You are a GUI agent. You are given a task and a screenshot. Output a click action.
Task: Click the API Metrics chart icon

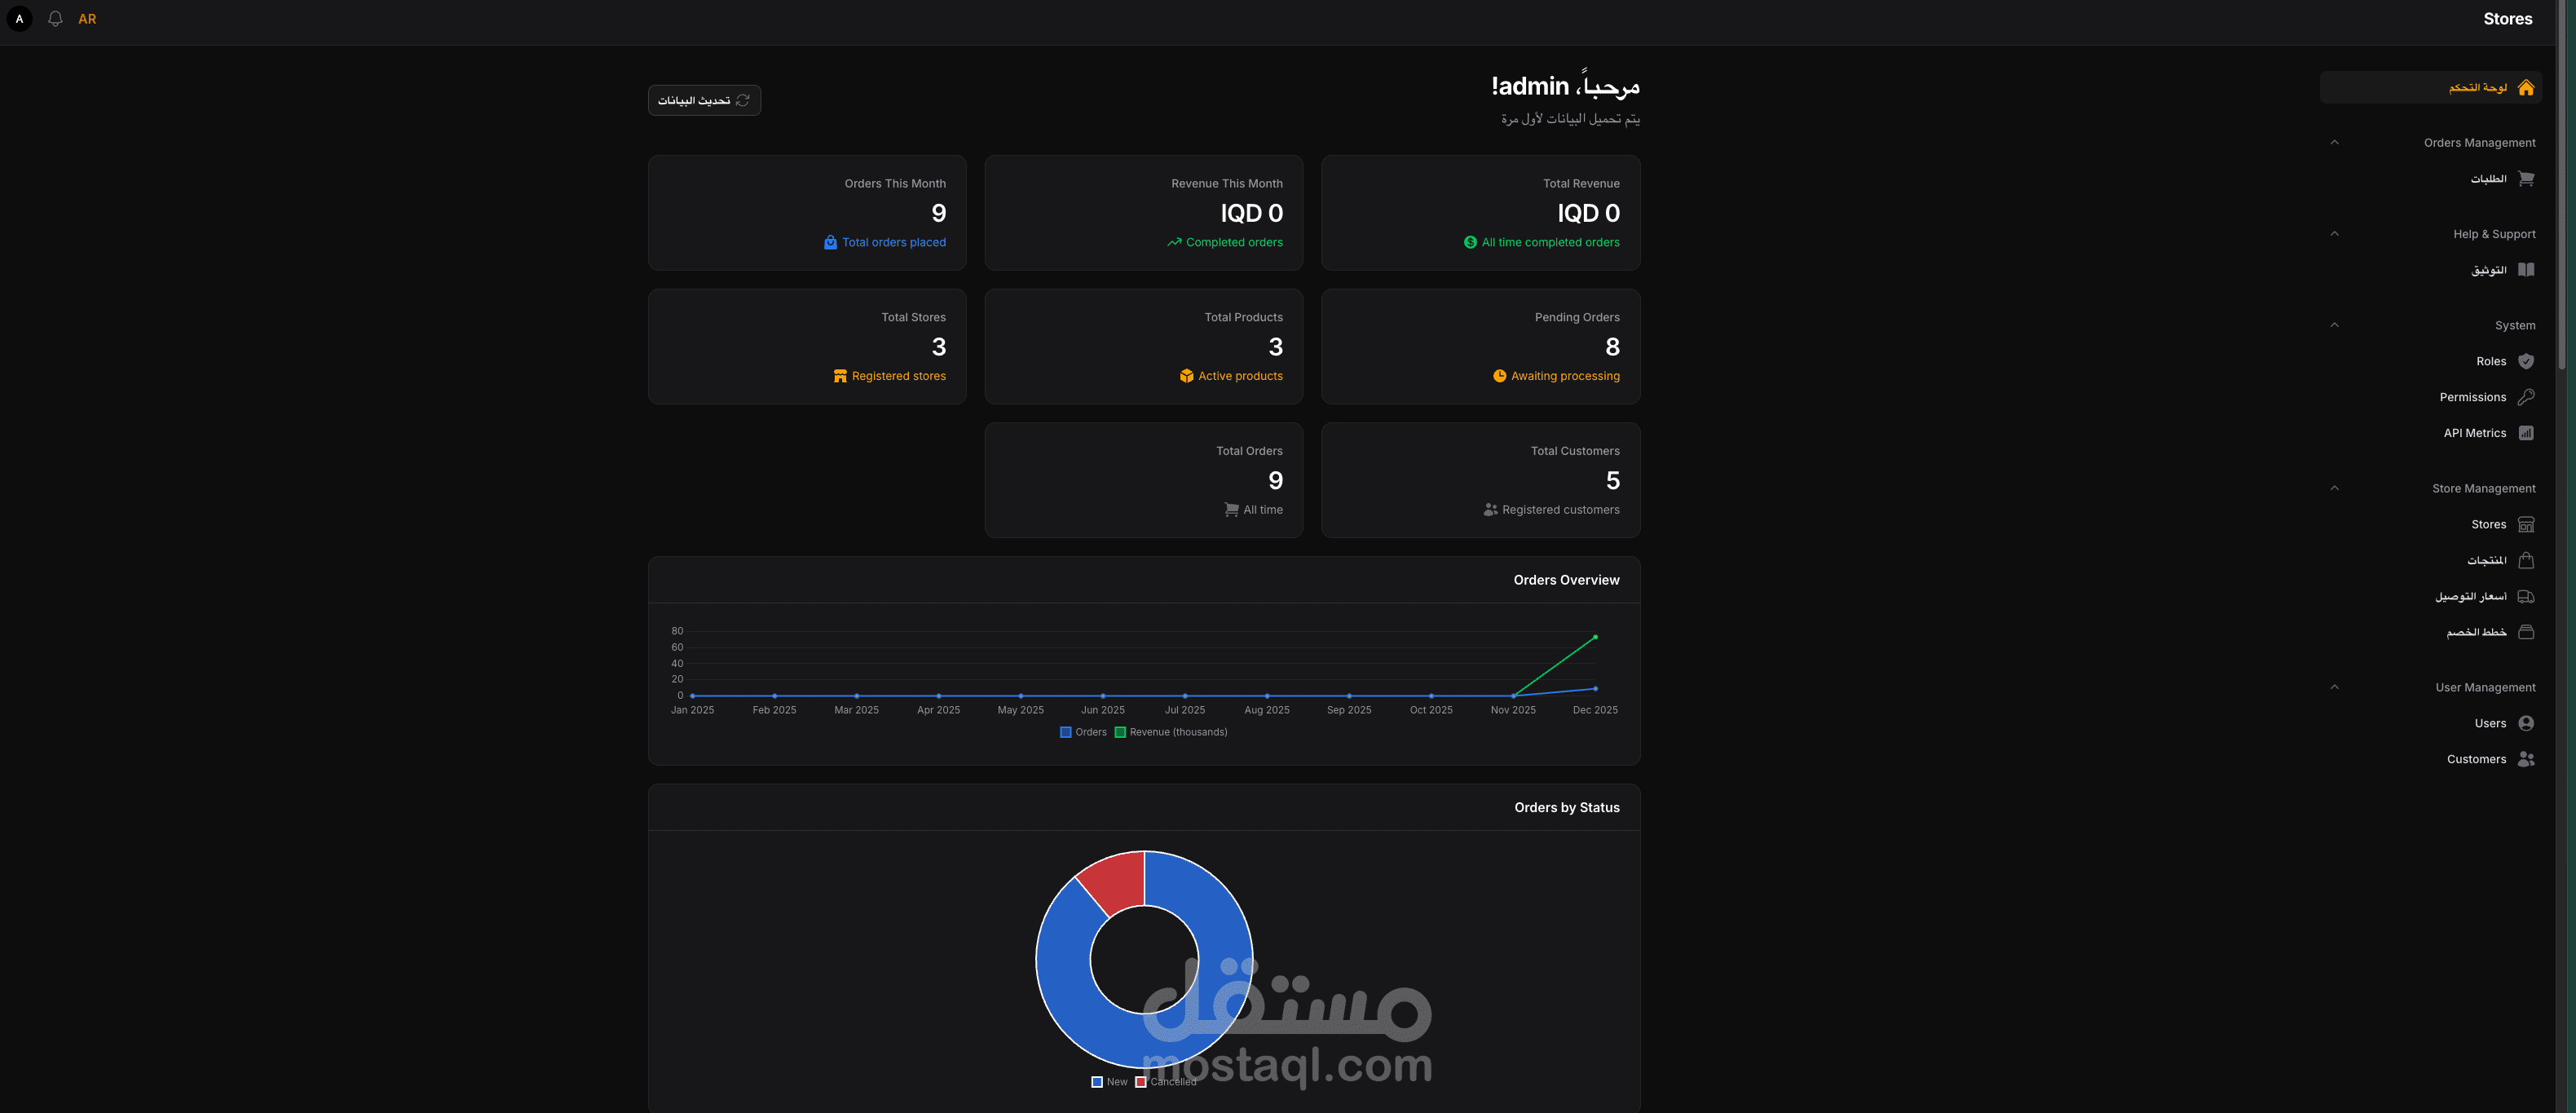click(x=2526, y=433)
